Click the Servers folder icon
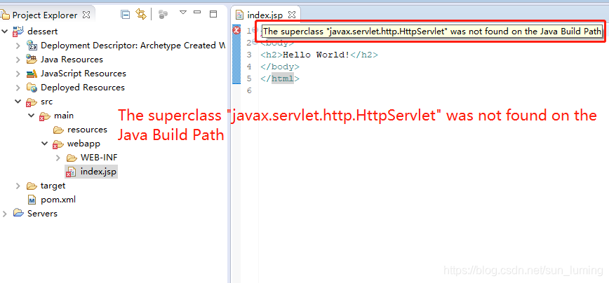Viewport: 609px width, 283px height. (18, 213)
